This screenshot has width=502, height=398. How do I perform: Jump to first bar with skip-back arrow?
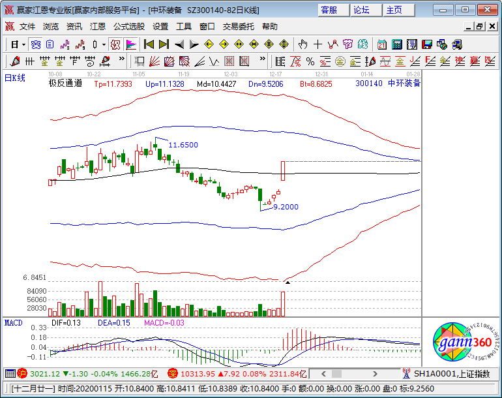[149, 44]
